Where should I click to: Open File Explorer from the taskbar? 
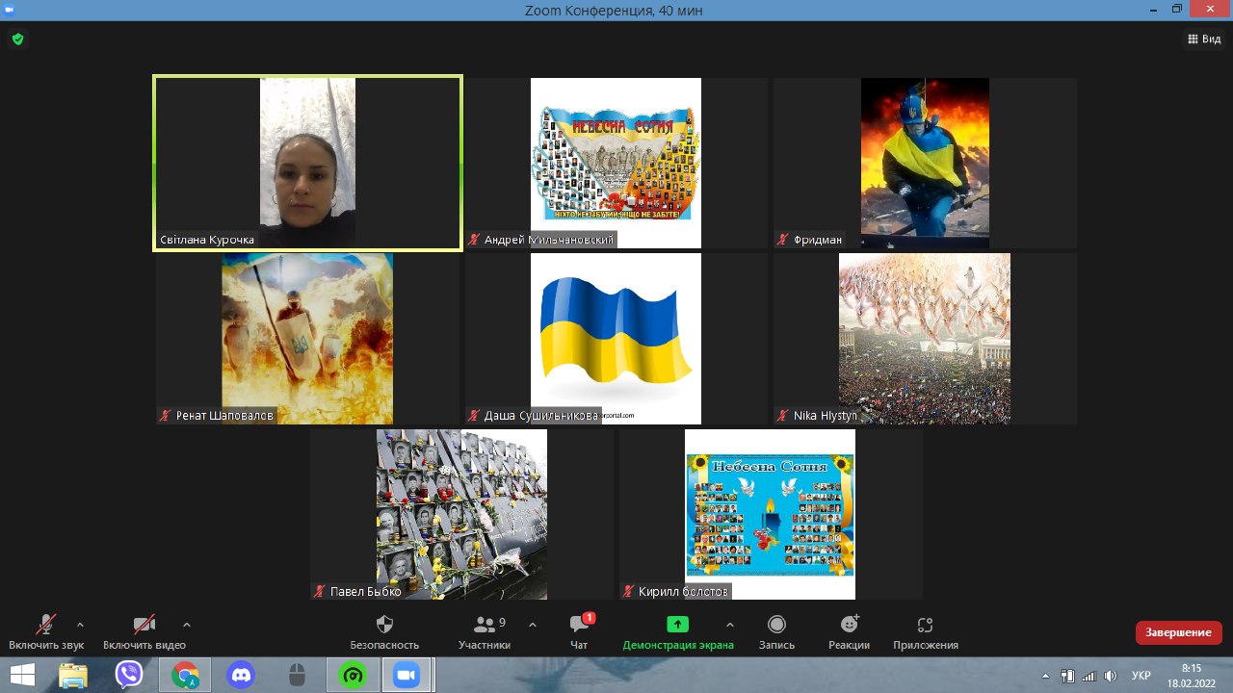73,675
